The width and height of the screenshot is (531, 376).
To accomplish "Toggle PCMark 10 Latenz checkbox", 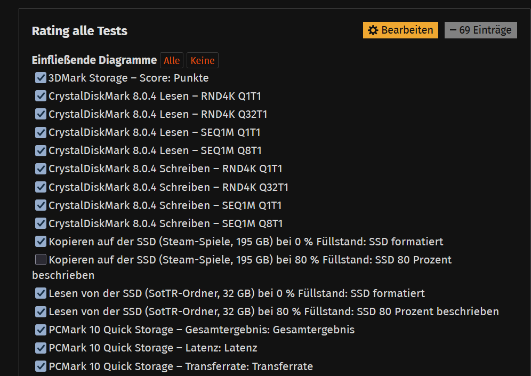I will (x=41, y=348).
